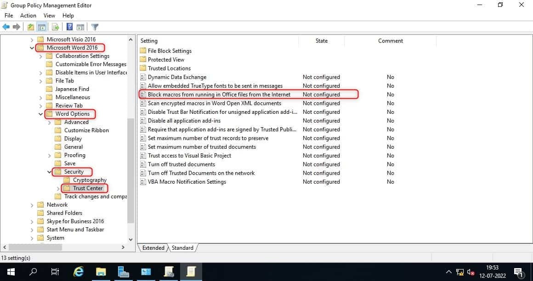Toggle the Show/Hide Action Pane icon

click(80, 27)
